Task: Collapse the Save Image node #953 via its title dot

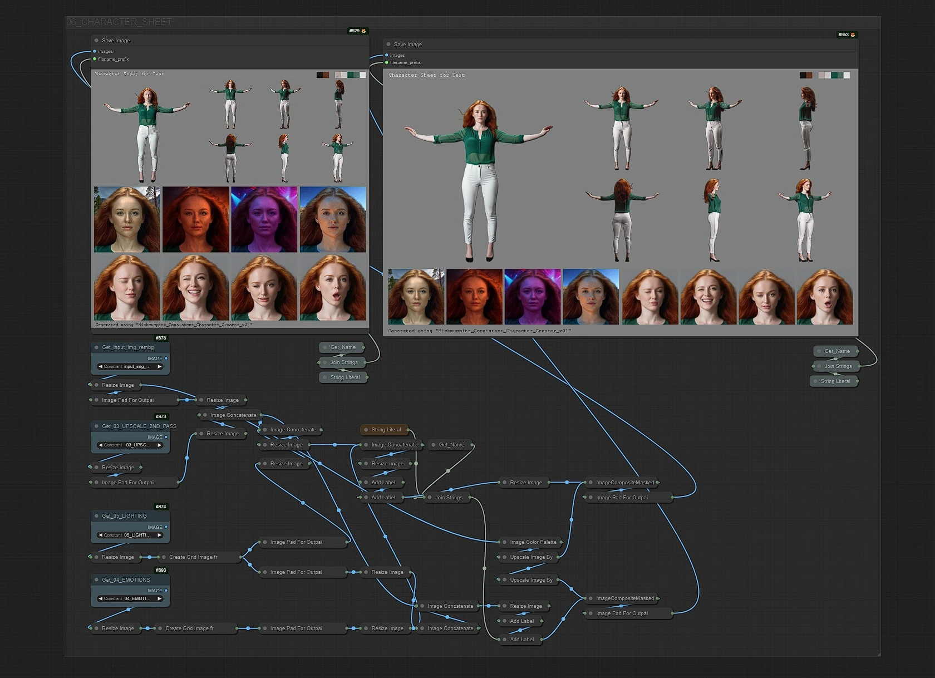Action: pyautogui.click(x=388, y=45)
